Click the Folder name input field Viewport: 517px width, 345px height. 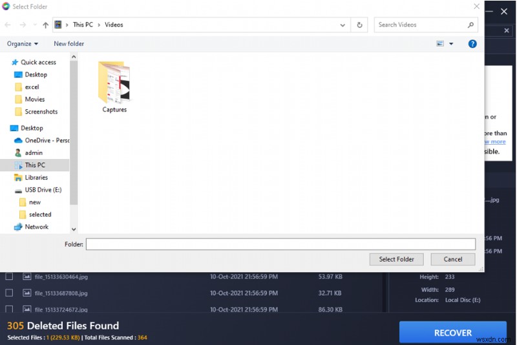[x=280, y=244]
